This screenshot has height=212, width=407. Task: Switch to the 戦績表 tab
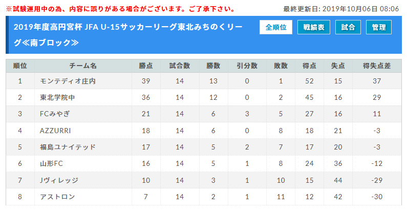313,27
